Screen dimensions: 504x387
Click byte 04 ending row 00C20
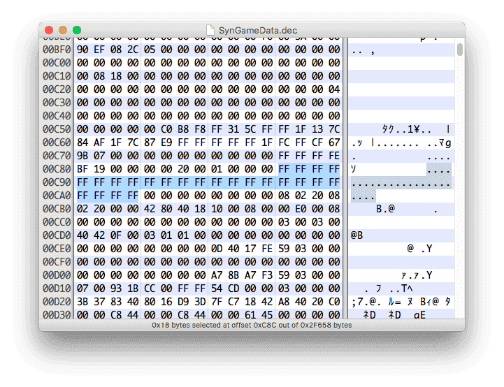point(334,89)
